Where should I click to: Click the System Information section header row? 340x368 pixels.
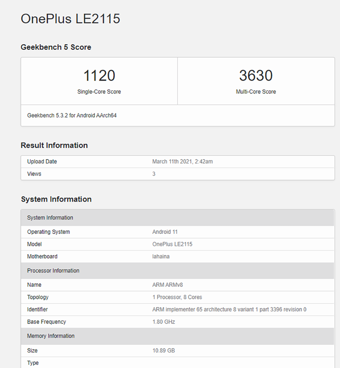178,218
